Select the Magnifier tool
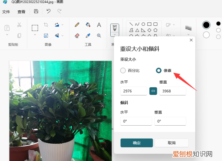Screen dimensions: 222x161 [x=99, y=35]
